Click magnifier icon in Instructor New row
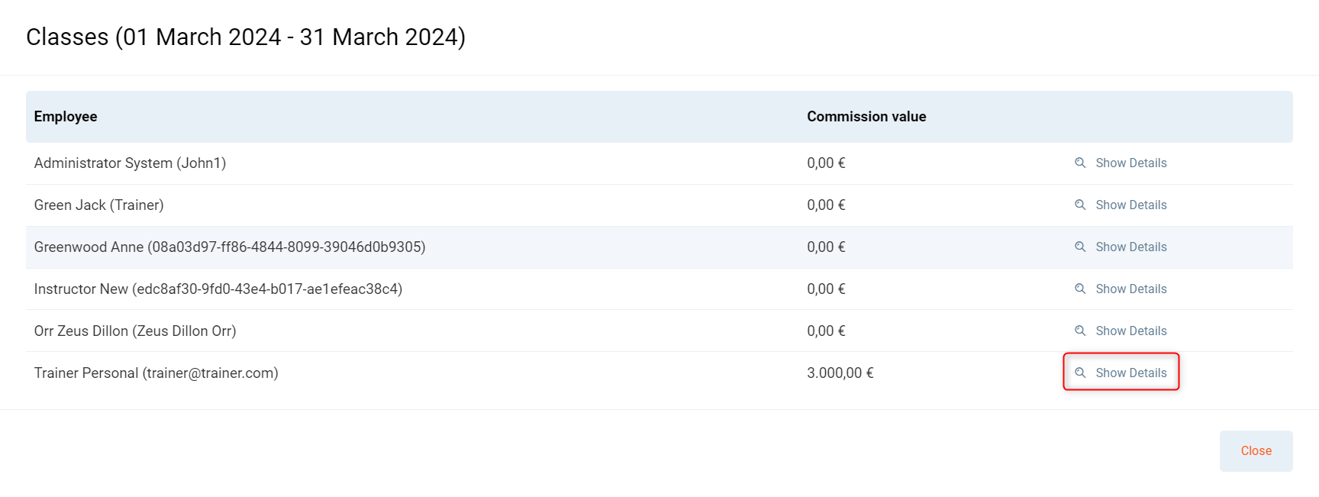The width and height of the screenshot is (1319, 497). (1080, 289)
